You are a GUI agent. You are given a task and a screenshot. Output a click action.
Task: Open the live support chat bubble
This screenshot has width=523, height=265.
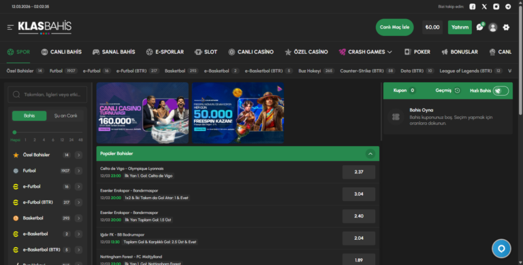(x=501, y=249)
